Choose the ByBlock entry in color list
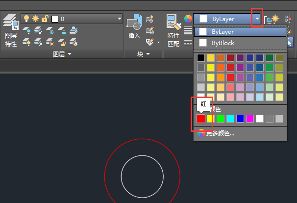 click(x=240, y=43)
